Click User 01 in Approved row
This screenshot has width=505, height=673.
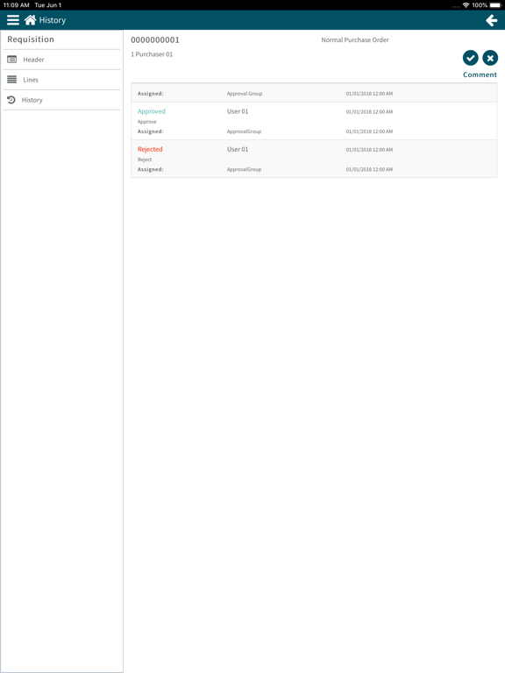pos(238,111)
